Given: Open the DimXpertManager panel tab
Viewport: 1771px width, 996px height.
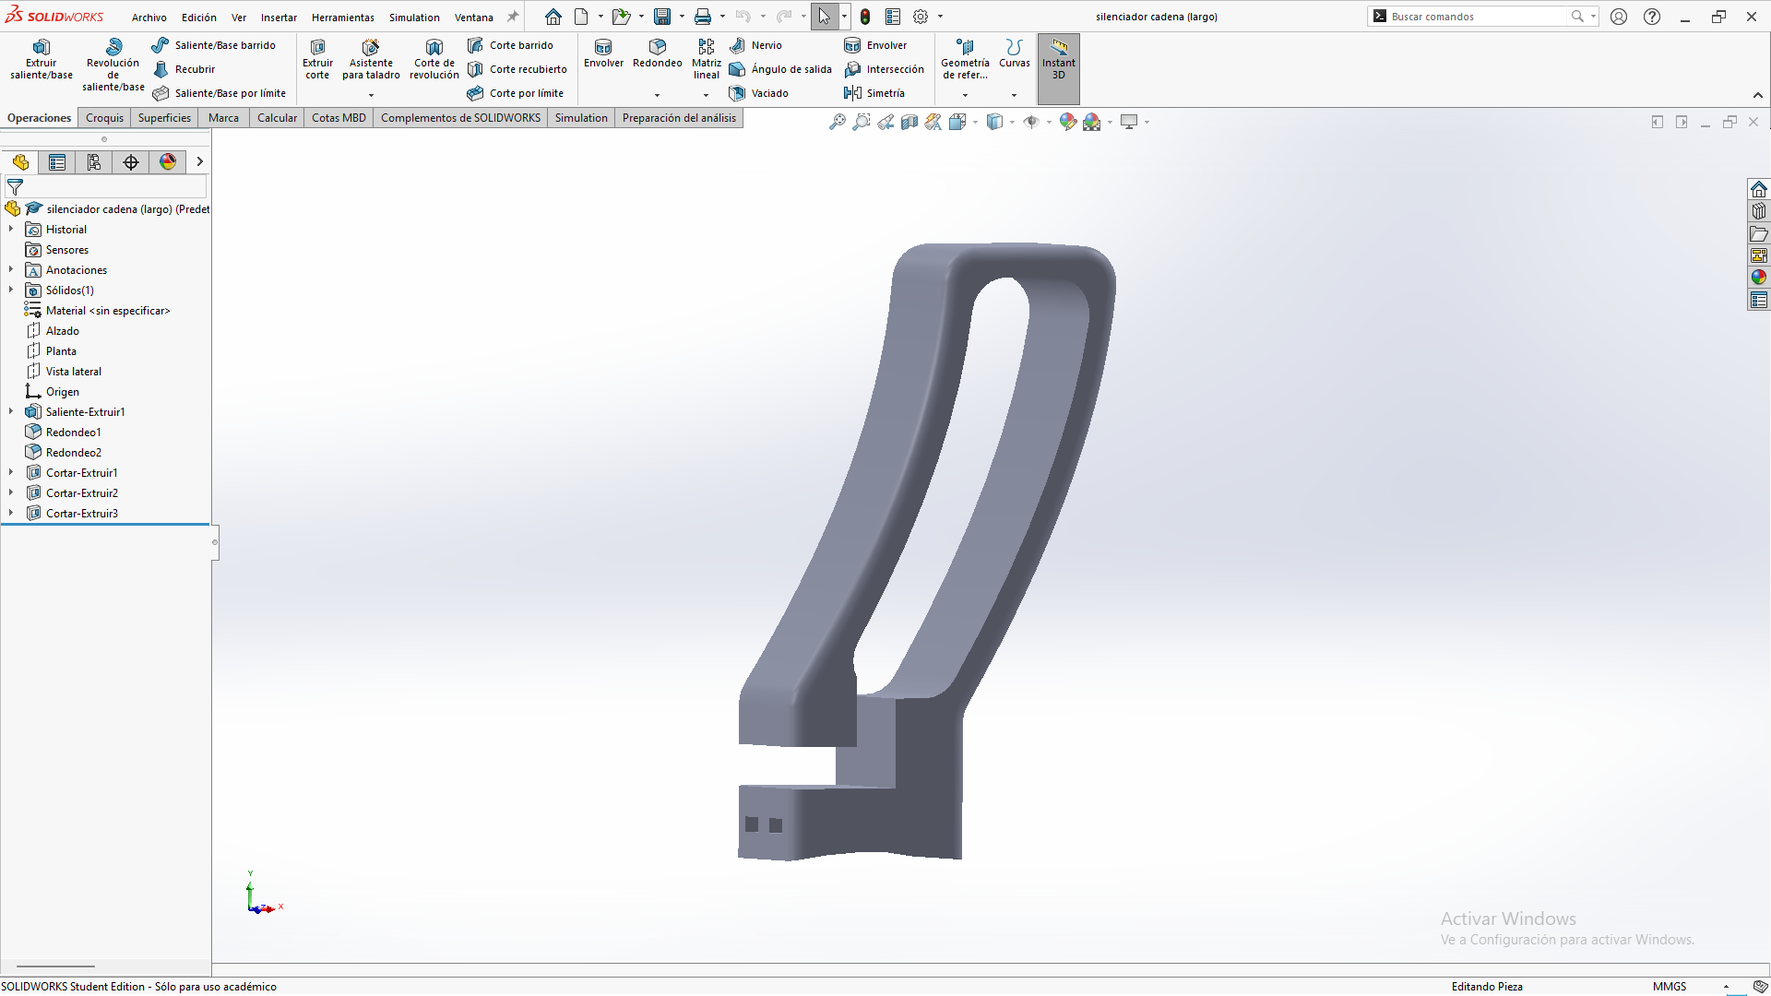Looking at the screenshot, I should point(131,162).
